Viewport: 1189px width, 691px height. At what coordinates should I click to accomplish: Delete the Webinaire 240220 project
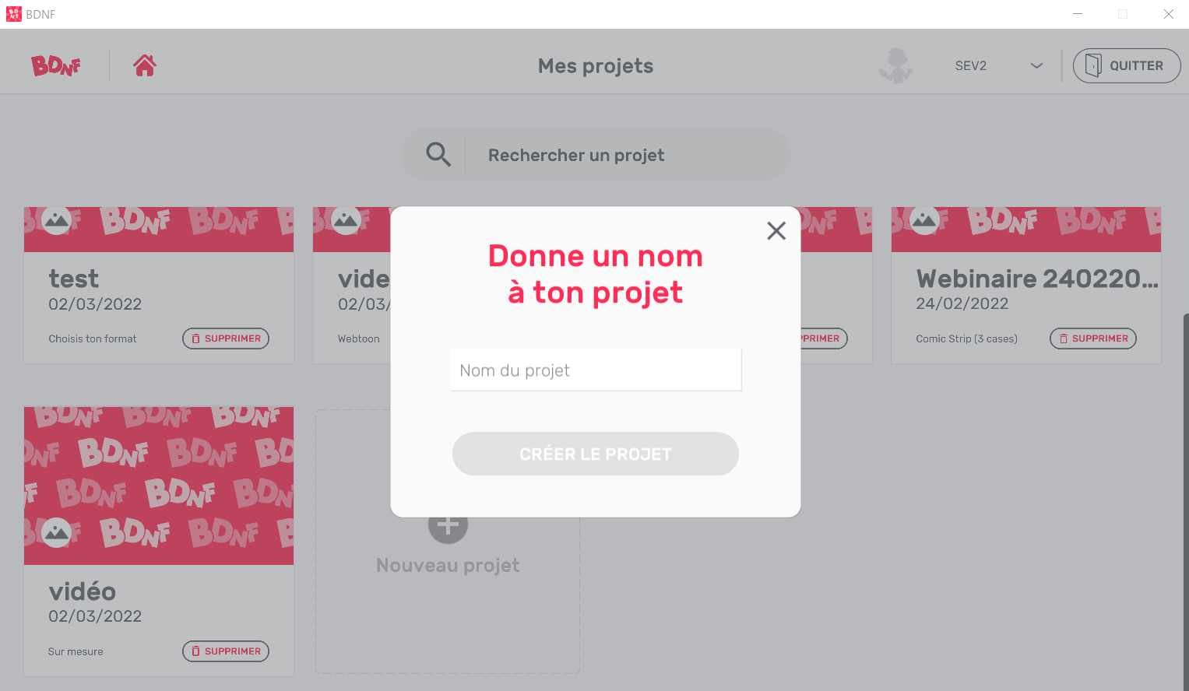1093,338
